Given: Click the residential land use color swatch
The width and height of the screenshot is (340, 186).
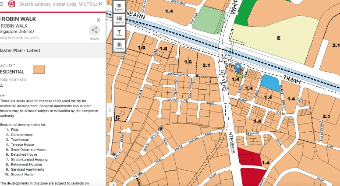Looking at the screenshot, I should [39, 69].
